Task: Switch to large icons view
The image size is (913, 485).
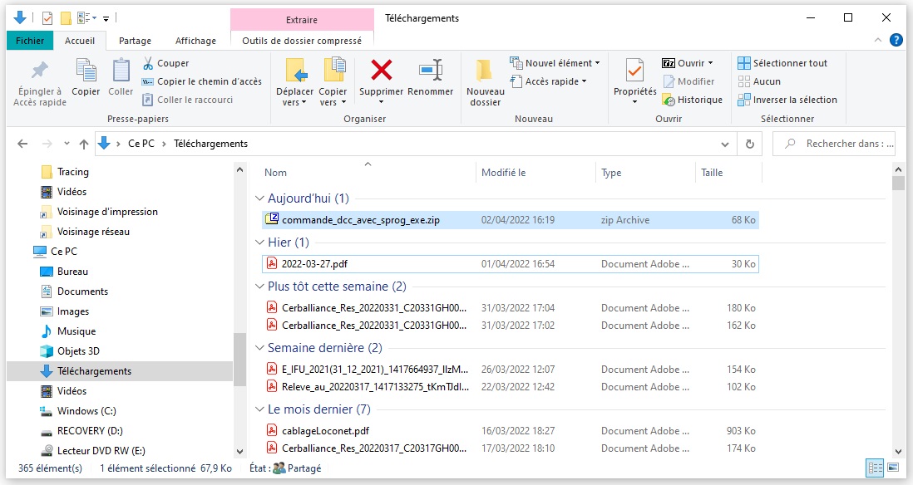Action: click(x=892, y=468)
